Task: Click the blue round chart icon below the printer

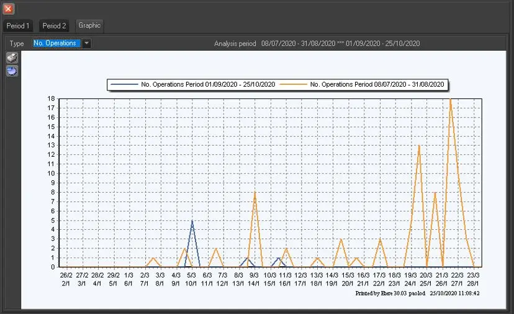Action: coord(12,71)
